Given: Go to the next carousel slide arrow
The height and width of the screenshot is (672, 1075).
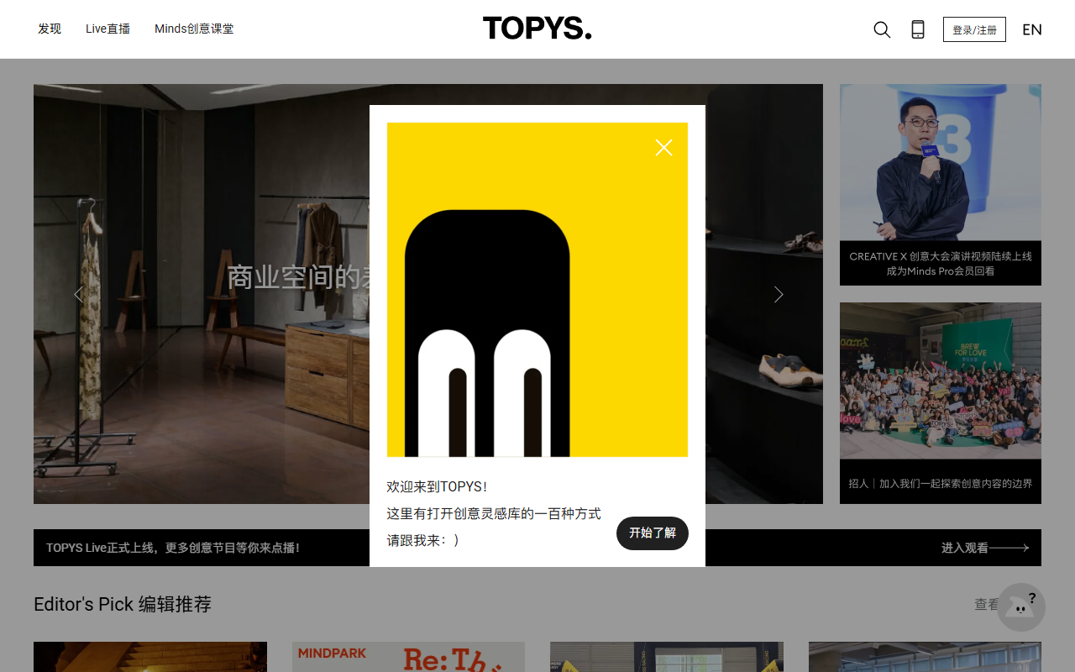Looking at the screenshot, I should [x=779, y=294].
